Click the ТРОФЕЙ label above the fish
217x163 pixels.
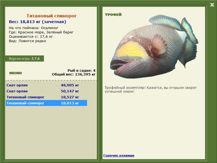click(x=113, y=15)
